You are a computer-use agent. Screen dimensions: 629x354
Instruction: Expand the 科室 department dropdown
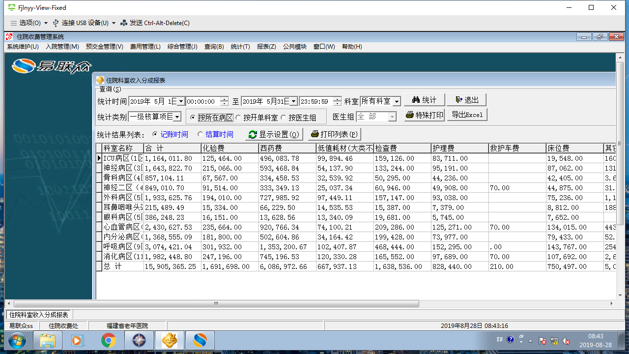(x=397, y=101)
